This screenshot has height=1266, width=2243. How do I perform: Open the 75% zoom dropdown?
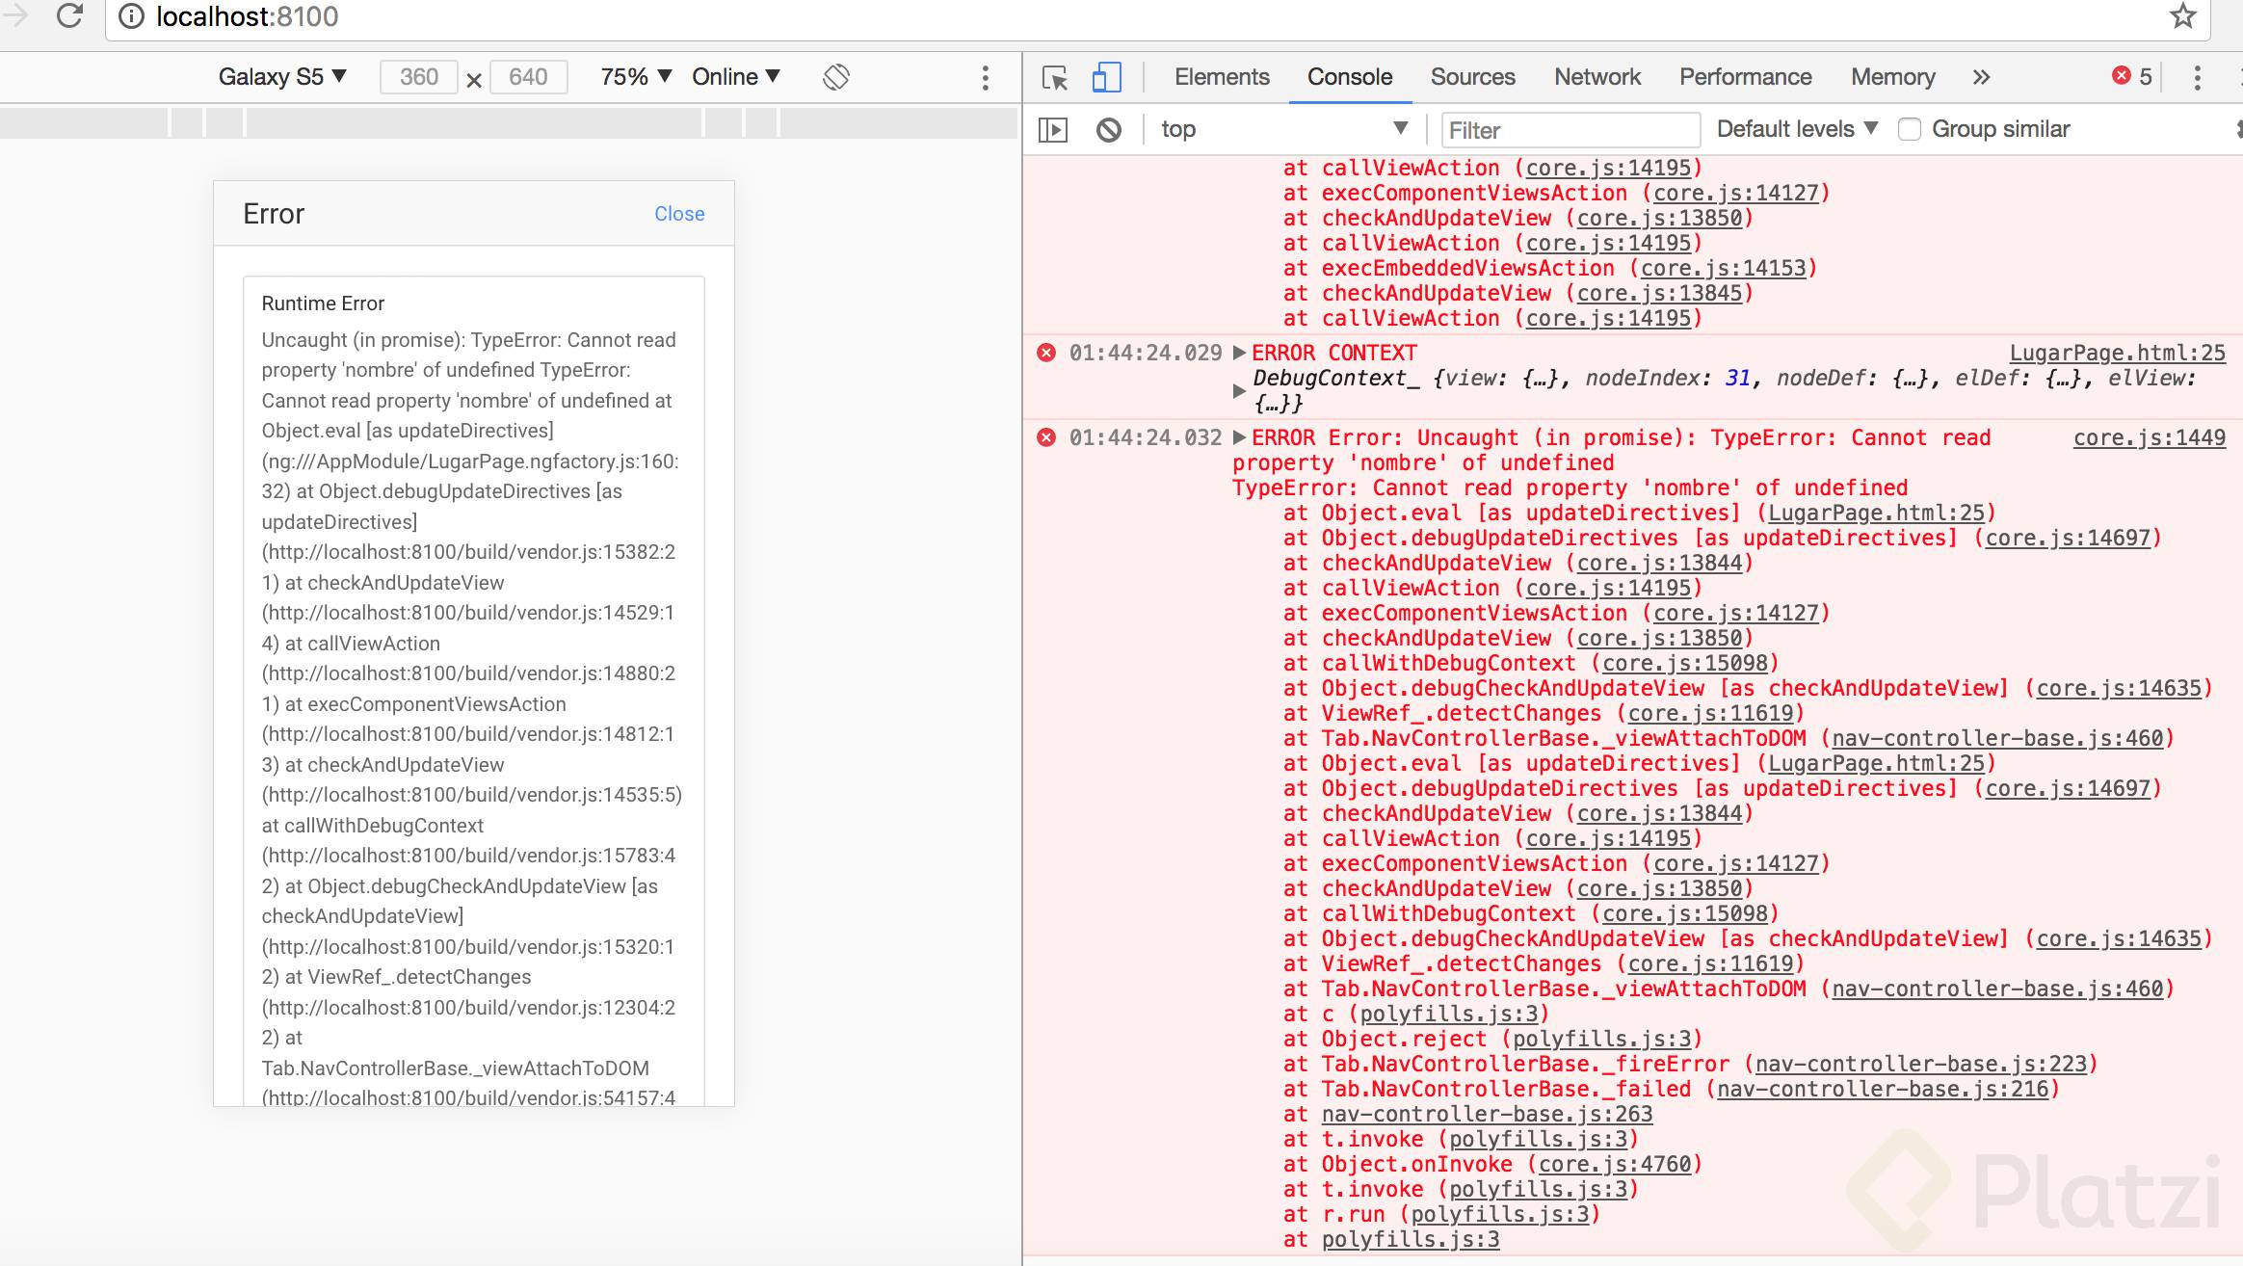tap(635, 77)
